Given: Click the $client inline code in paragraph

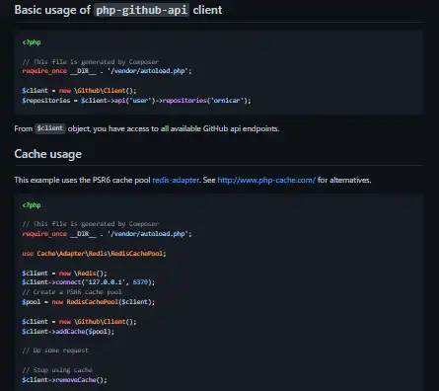Looking at the screenshot, I should coord(50,128).
